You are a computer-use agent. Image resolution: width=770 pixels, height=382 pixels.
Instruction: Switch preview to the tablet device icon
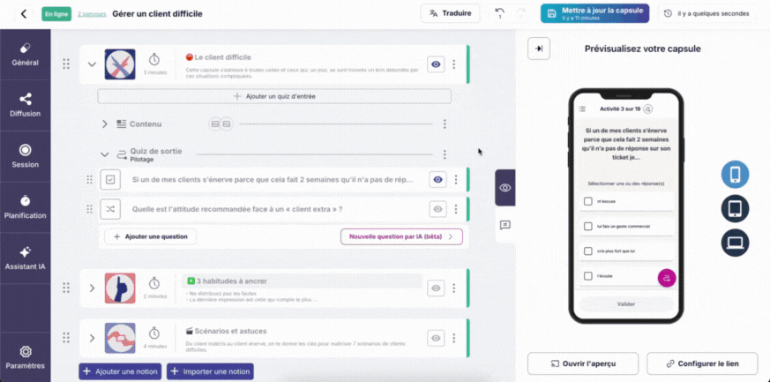tap(735, 209)
